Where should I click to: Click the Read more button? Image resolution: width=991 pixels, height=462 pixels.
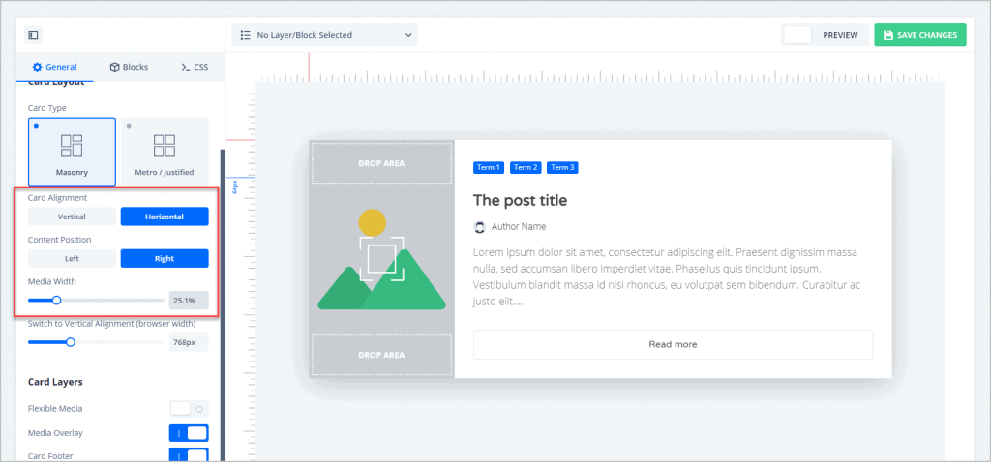click(x=673, y=344)
